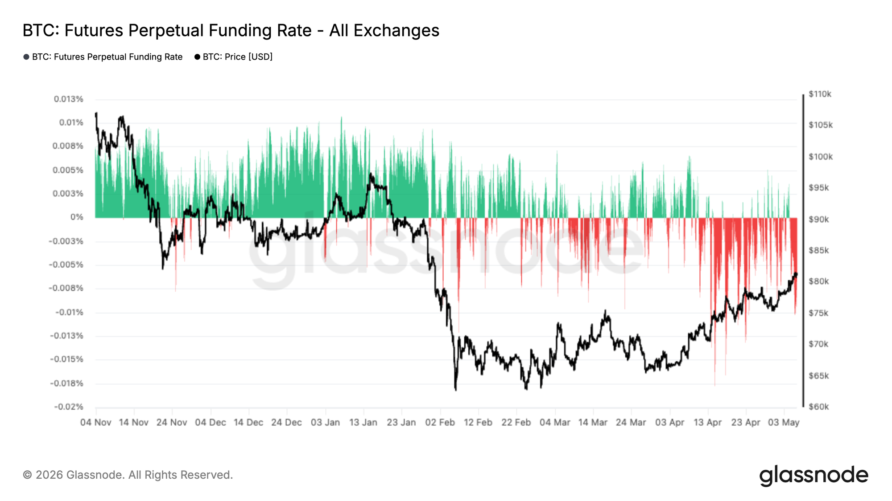This screenshot has width=892, height=501.
Task: Click the Funding Rate legend dot
Action: pyautogui.click(x=26, y=57)
